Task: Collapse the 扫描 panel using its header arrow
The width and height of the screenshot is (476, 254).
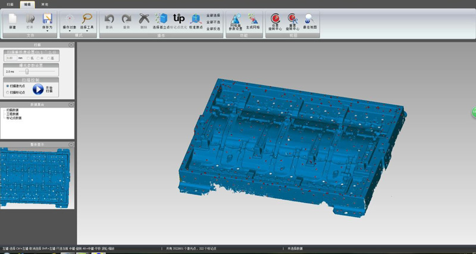Action: [71, 45]
